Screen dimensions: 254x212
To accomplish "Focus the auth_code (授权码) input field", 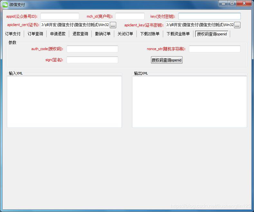I will (x=92, y=49).
